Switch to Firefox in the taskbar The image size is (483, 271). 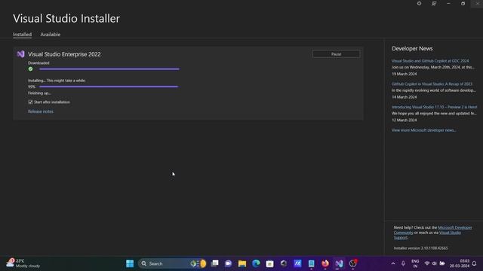(325, 263)
